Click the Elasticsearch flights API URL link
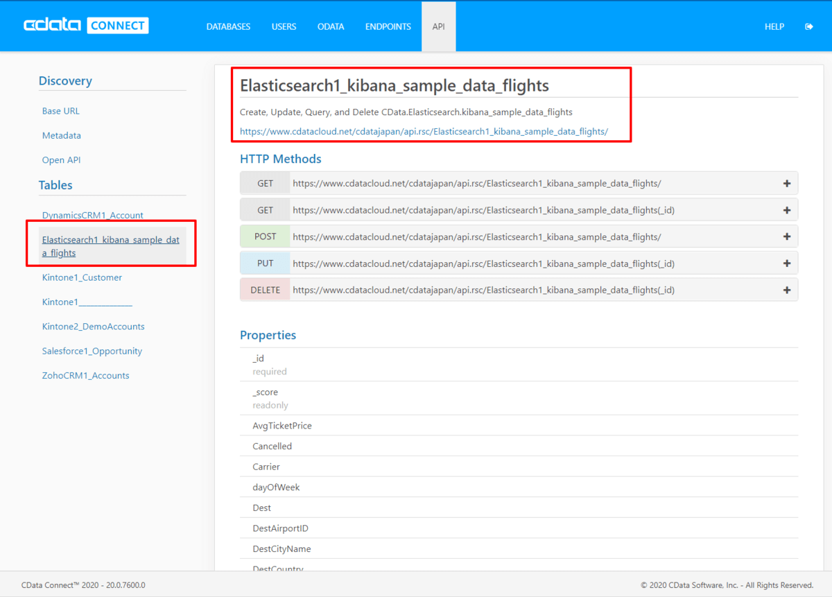The image size is (832, 597). coord(424,131)
